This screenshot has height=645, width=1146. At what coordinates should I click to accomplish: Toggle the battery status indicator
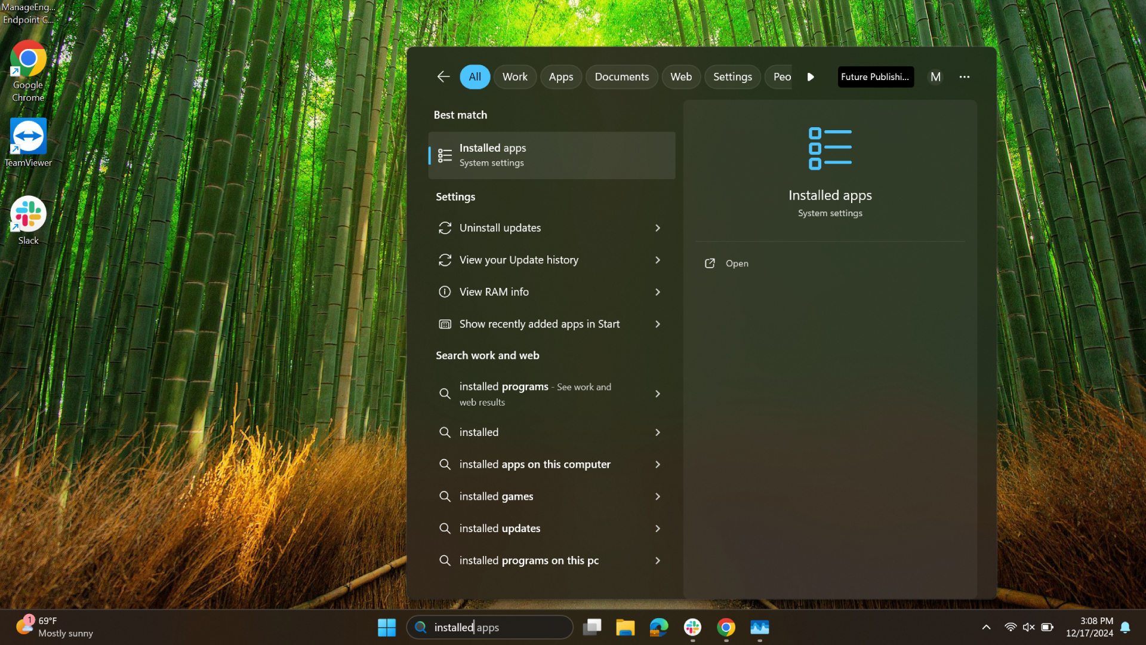[x=1046, y=627]
